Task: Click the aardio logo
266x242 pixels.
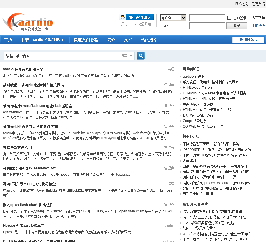Action: [x=28, y=22]
